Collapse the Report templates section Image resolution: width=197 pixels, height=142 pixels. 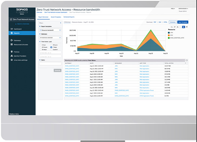40,26
